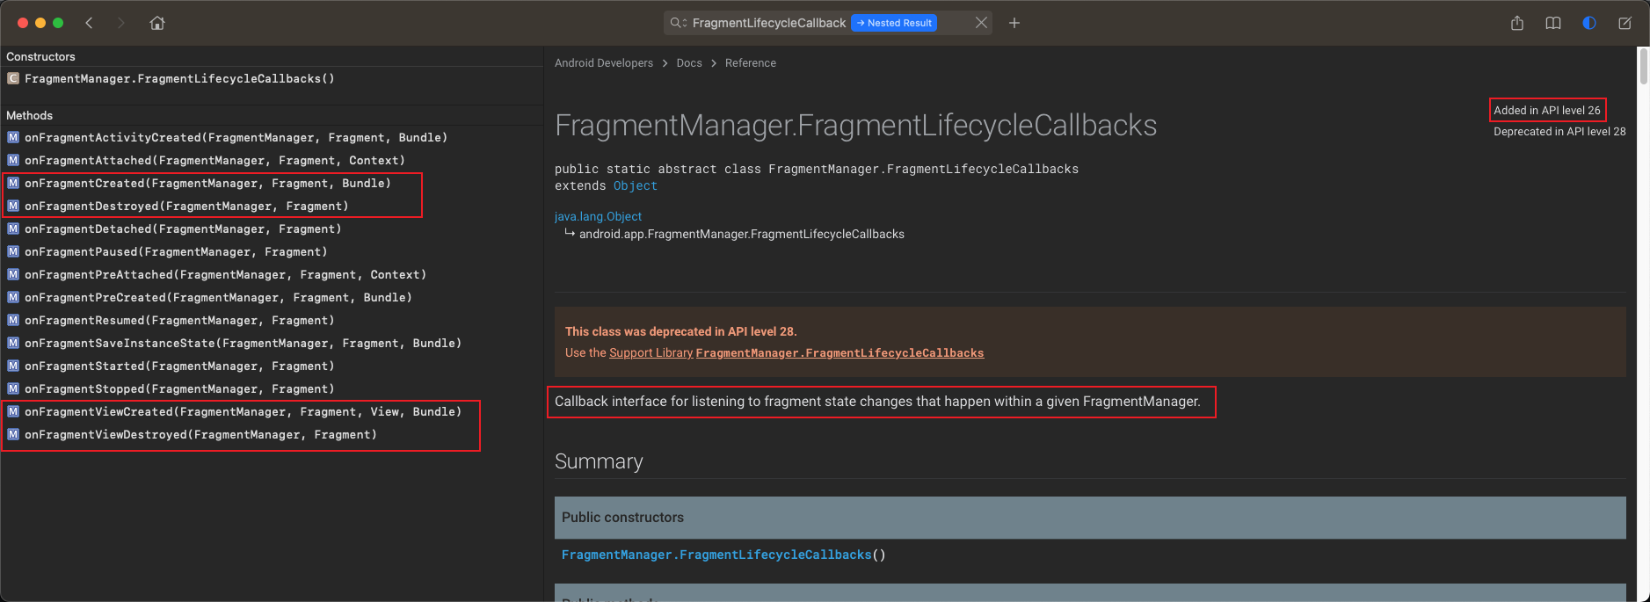
Task: Select onFragmentPaused method
Action: 272,252
